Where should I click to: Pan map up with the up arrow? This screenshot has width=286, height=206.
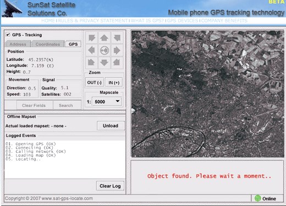104,38
